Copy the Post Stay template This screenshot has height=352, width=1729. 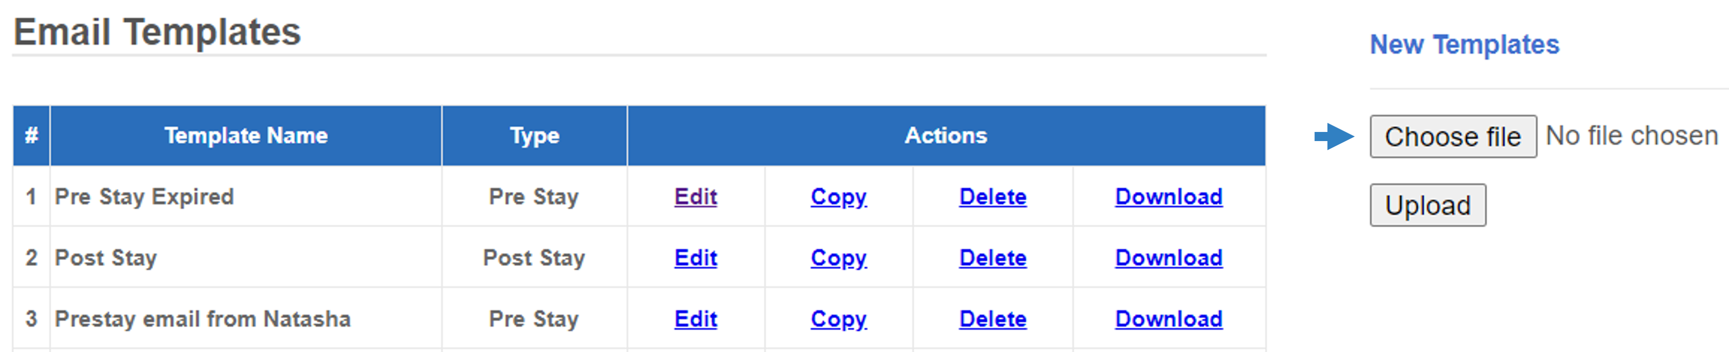[x=838, y=258]
